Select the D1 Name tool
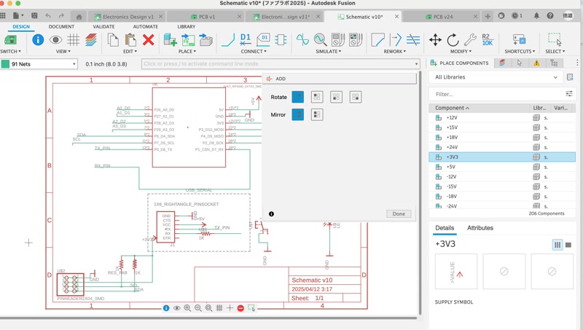Screen dimensions: 583x330 click(246, 39)
